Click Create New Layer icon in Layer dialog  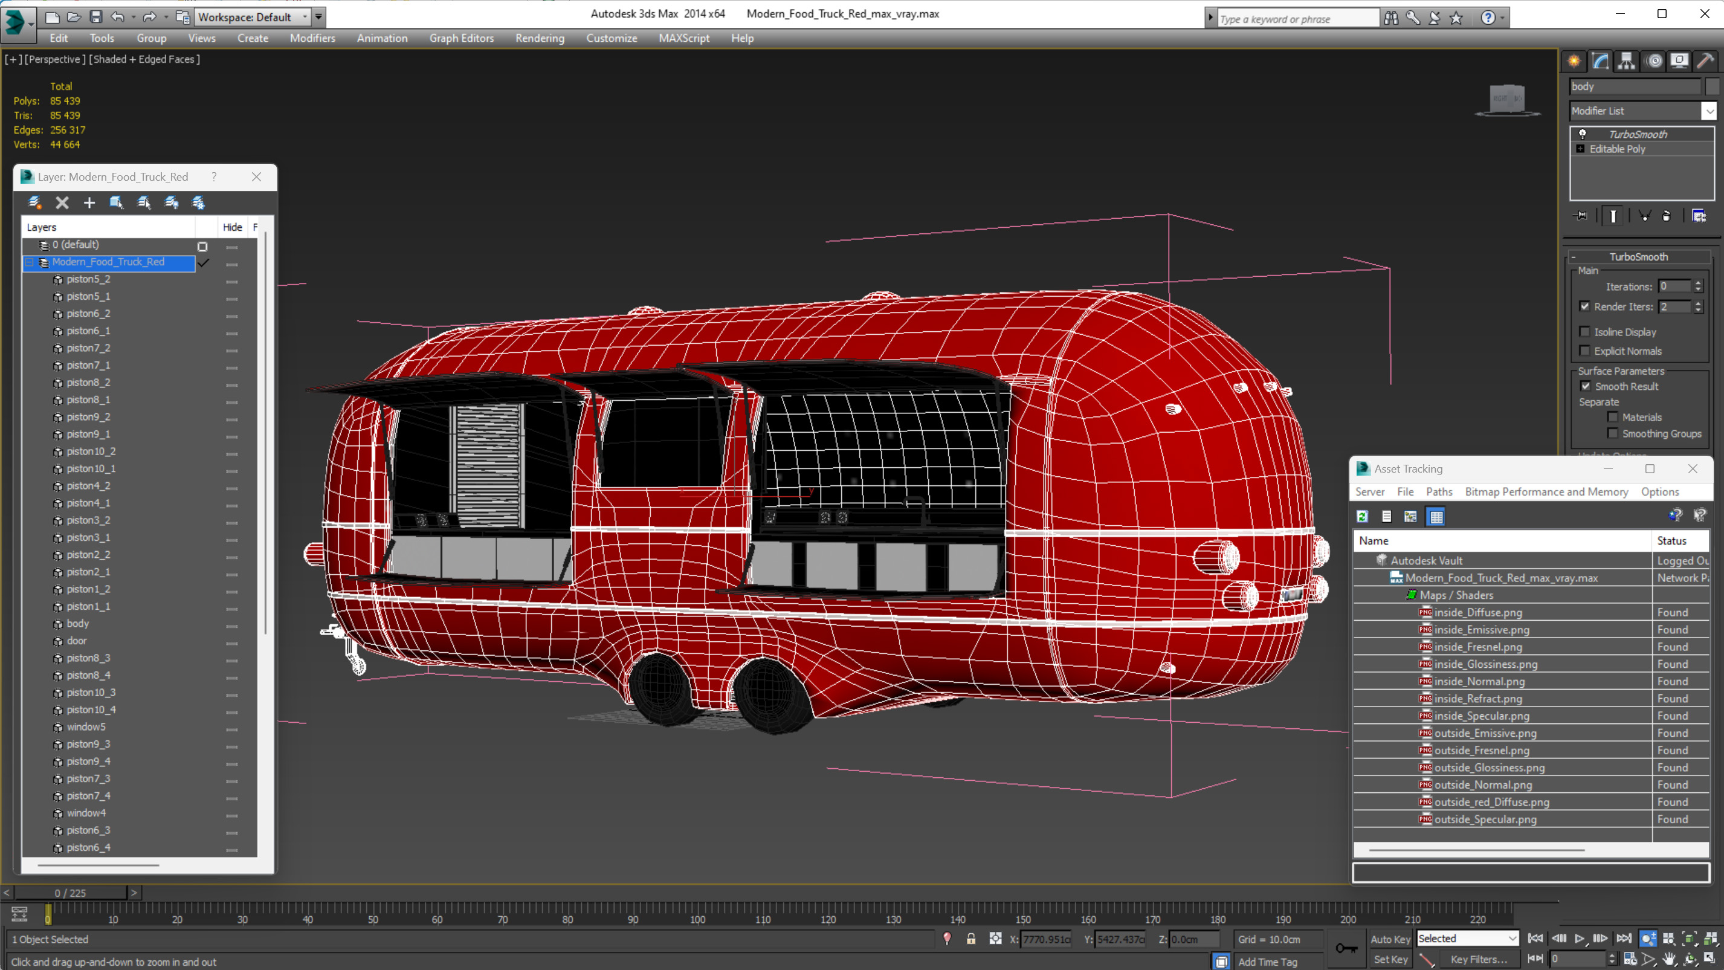click(35, 202)
